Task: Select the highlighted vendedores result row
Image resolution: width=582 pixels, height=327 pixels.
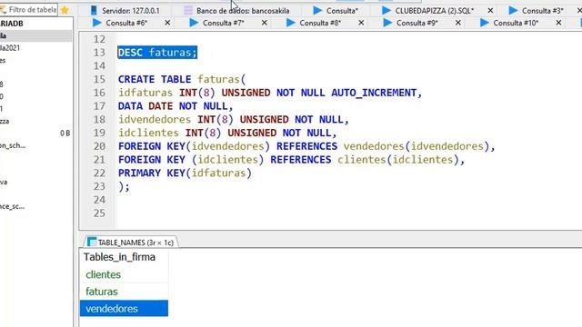Action: point(124,309)
